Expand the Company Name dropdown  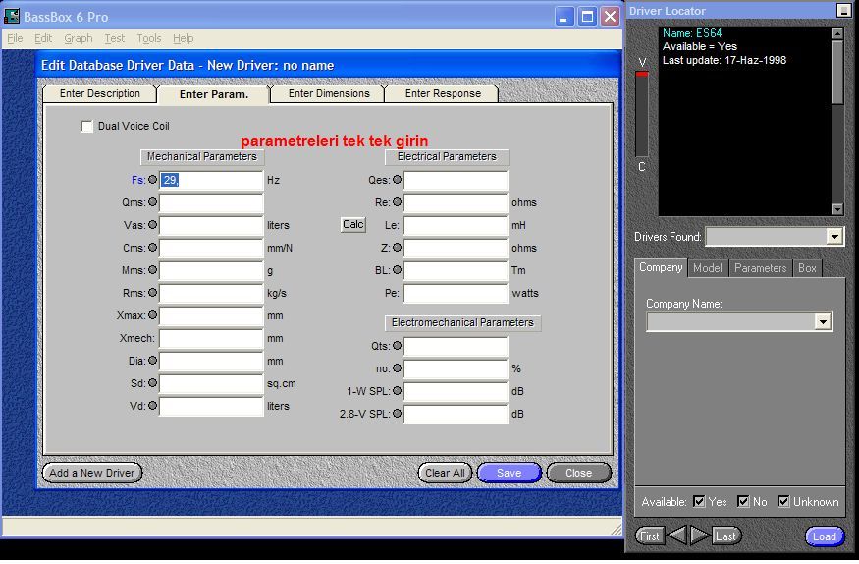[x=823, y=322]
